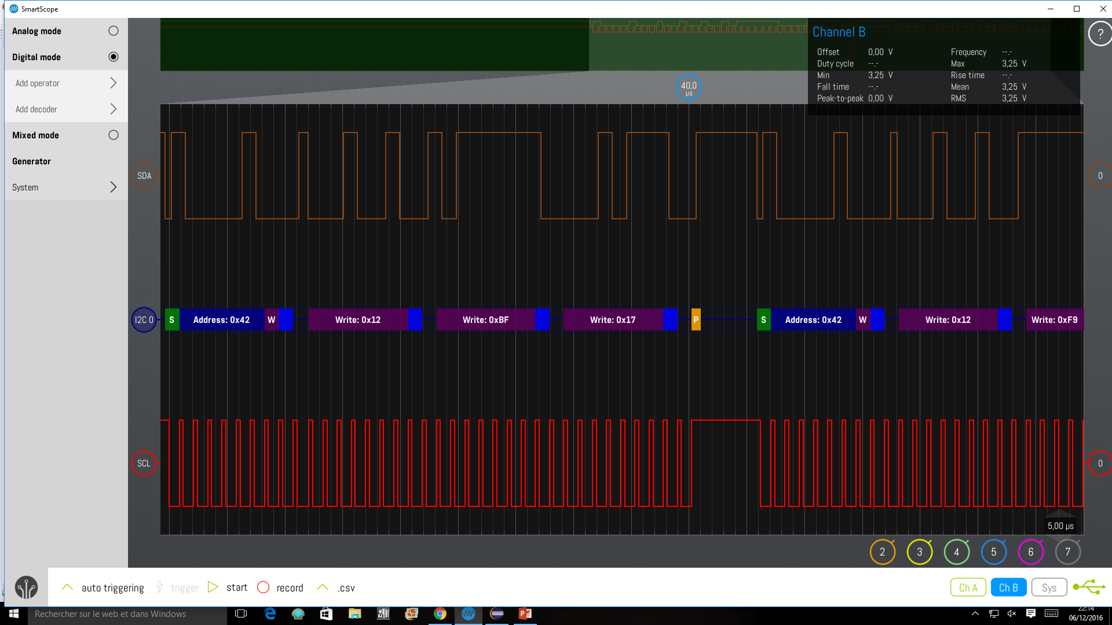
Task: Switch to Sys measurements tab
Action: pos(1049,587)
